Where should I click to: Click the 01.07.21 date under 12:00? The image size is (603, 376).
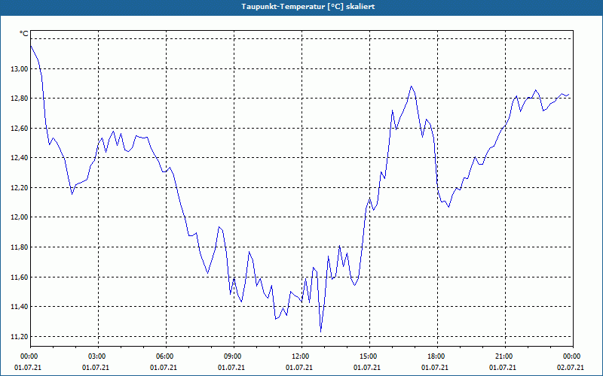coord(298,367)
